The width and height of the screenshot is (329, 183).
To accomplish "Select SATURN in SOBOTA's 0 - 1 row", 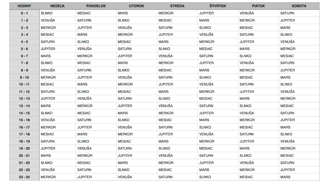I will tap(287, 13).
